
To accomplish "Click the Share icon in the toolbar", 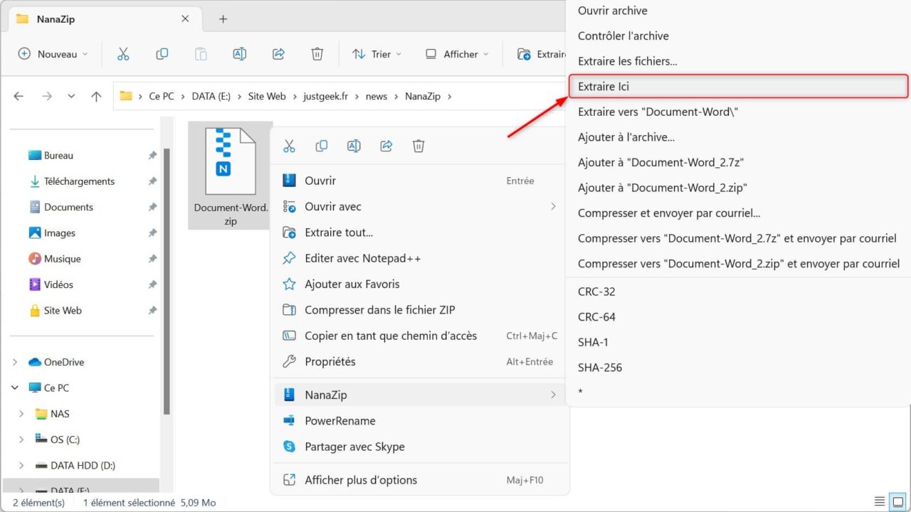I will tap(279, 54).
